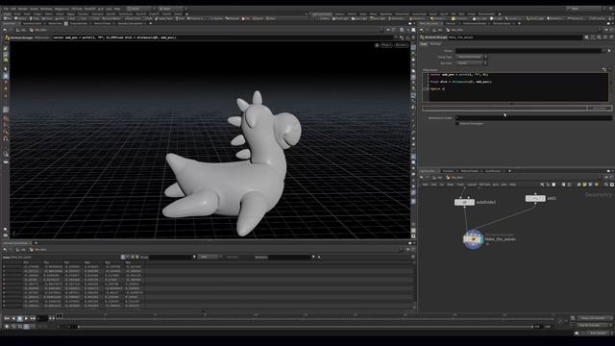This screenshot has height=346, width=615.
Task: Click the spreadsheet points mode icon
Action: click(123, 258)
